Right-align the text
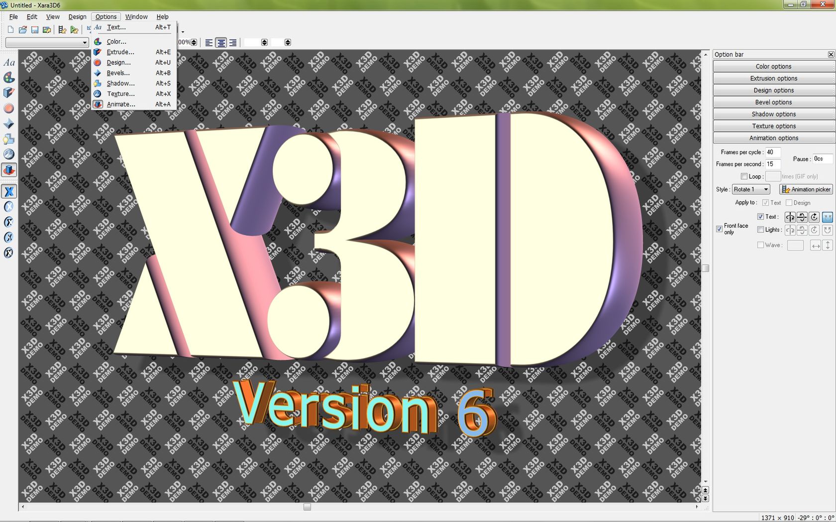The image size is (836, 522). (x=232, y=43)
